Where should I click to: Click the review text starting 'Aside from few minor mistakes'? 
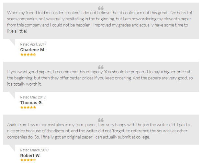(x=98, y=131)
